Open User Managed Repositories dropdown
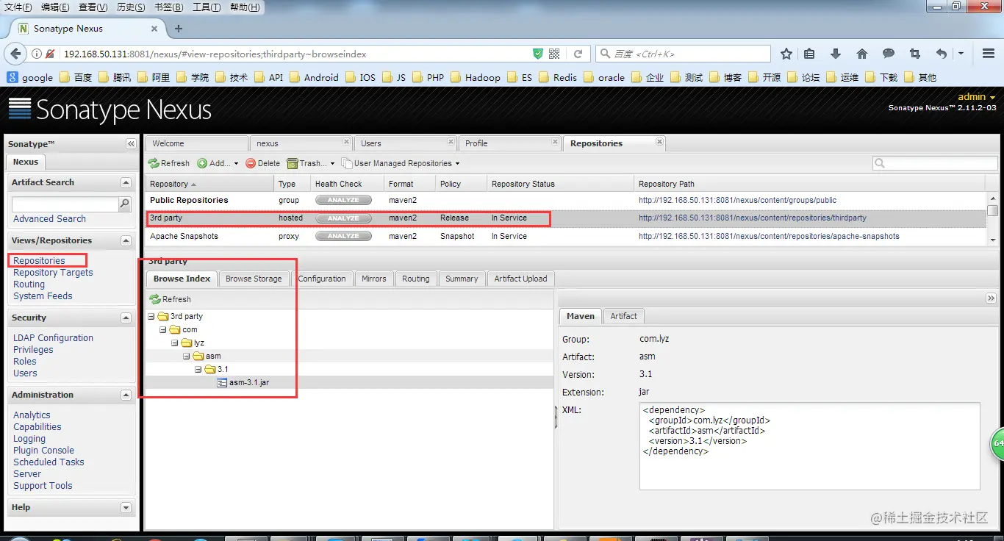The height and width of the screenshot is (541, 1004). (401, 163)
